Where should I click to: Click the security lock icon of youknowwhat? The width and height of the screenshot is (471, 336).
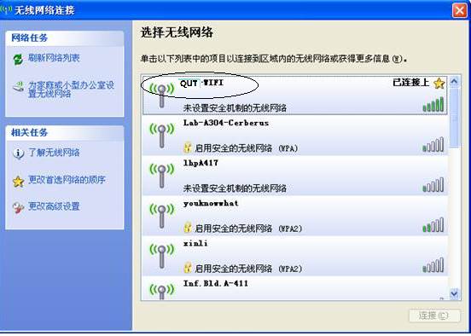coord(188,229)
